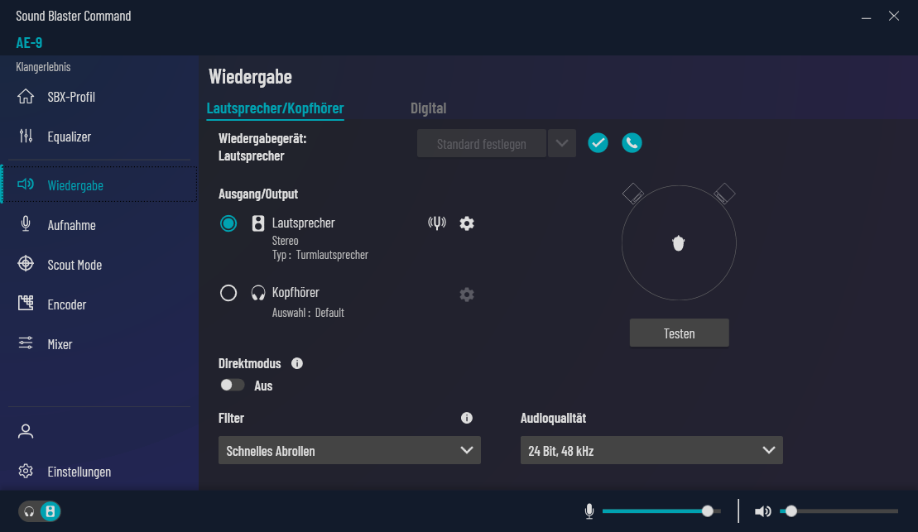
Task: Mute output via bottom speaker volume icon
Action: pyautogui.click(x=763, y=511)
